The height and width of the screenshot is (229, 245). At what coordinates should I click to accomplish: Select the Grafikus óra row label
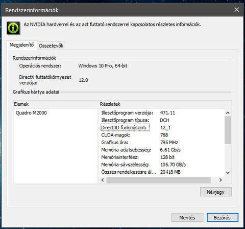coord(115,143)
